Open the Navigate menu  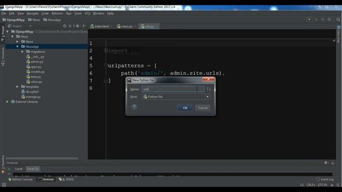(x=33, y=13)
